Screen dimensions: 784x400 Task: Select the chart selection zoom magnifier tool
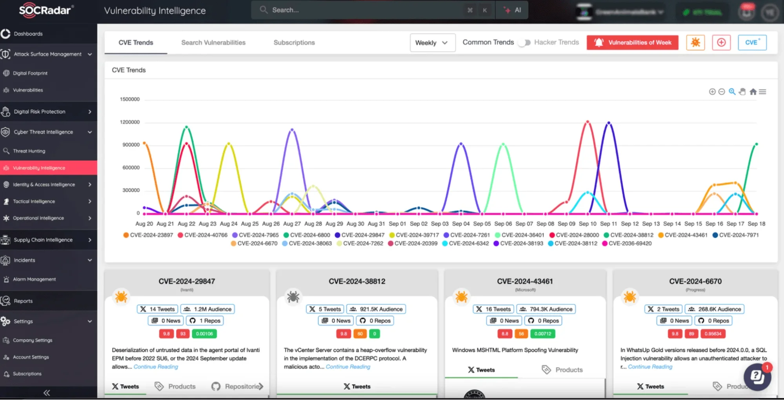click(732, 92)
